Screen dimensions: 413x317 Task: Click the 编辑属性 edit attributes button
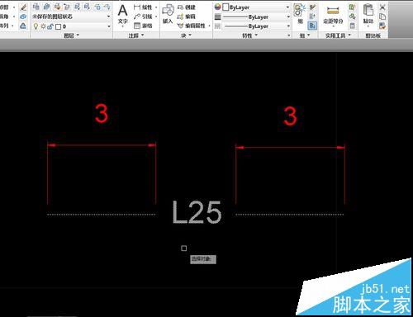[192, 26]
